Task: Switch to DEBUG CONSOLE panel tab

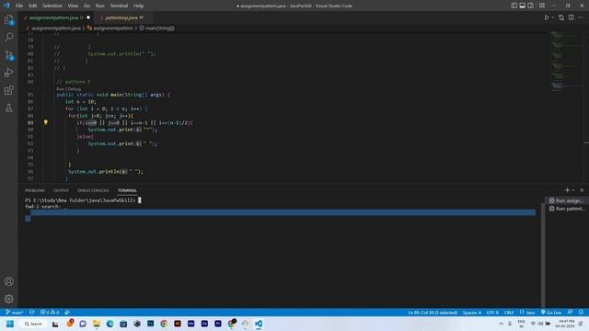Action: pyautogui.click(x=93, y=190)
